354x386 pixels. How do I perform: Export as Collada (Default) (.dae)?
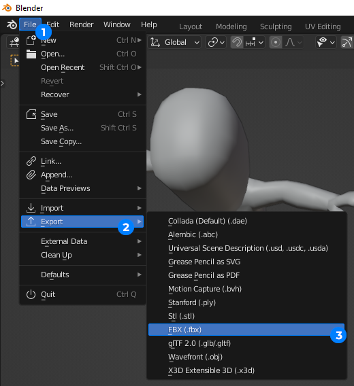(246, 221)
